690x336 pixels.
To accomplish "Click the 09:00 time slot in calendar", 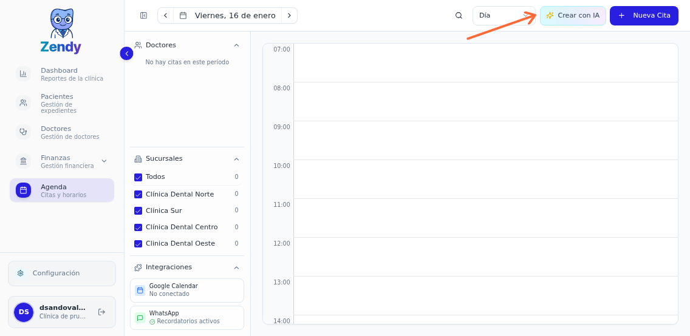I will click(485, 140).
